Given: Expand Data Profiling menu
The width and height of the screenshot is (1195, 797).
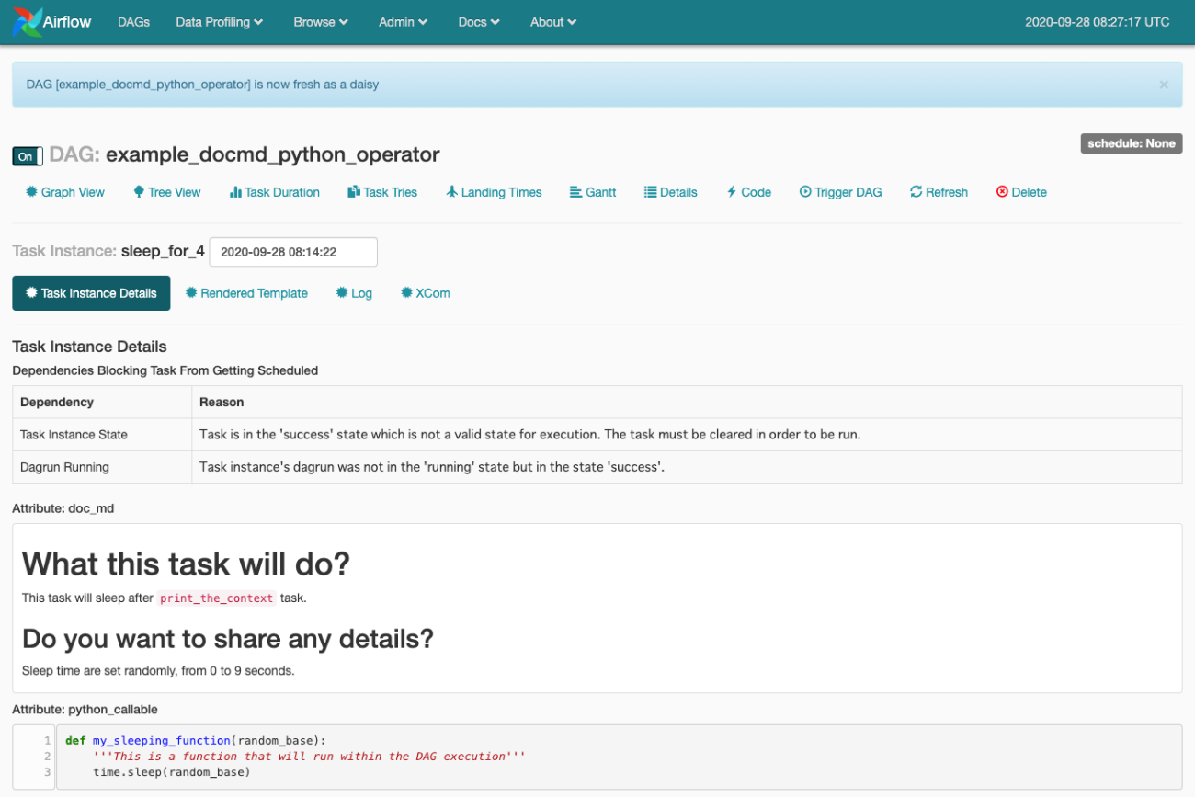Looking at the screenshot, I should point(220,22).
